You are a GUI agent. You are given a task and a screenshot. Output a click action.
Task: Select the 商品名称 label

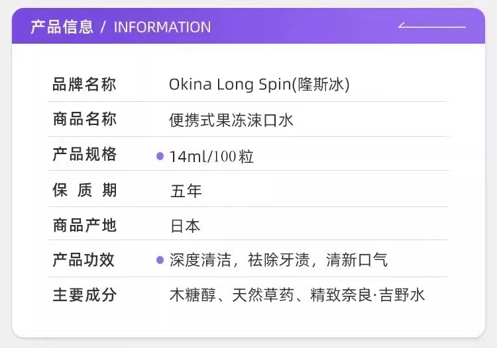coord(84,120)
